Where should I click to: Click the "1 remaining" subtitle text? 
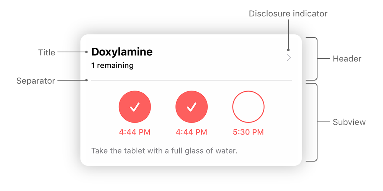[112, 66]
